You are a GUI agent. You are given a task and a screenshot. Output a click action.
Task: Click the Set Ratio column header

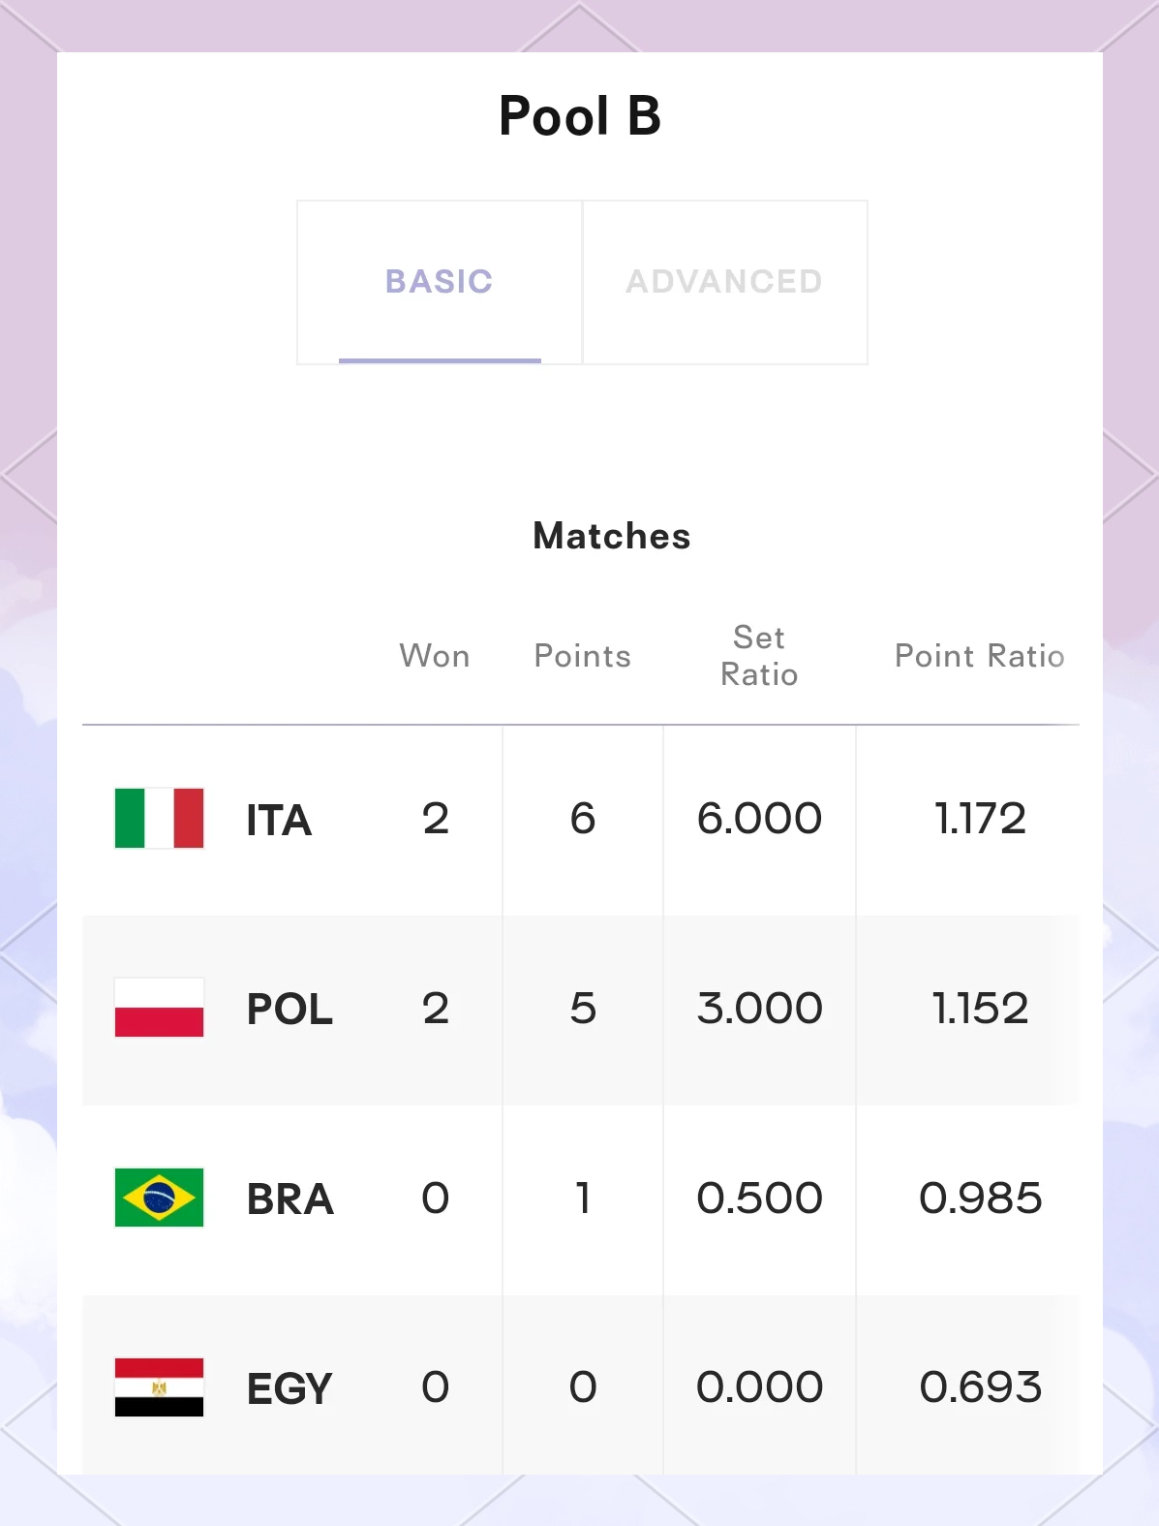(x=759, y=656)
